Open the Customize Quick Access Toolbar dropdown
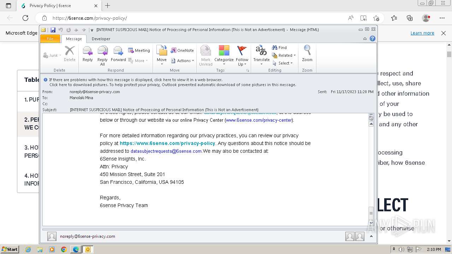Image resolution: width=452 pixels, height=254 pixels. (x=92, y=30)
